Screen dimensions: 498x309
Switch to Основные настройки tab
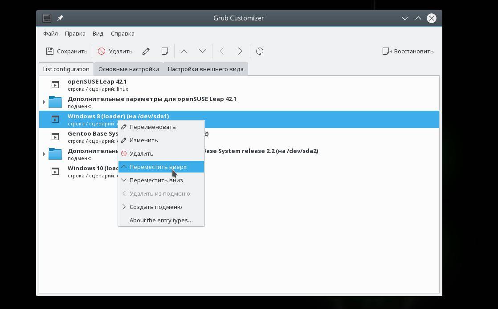(128, 69)
